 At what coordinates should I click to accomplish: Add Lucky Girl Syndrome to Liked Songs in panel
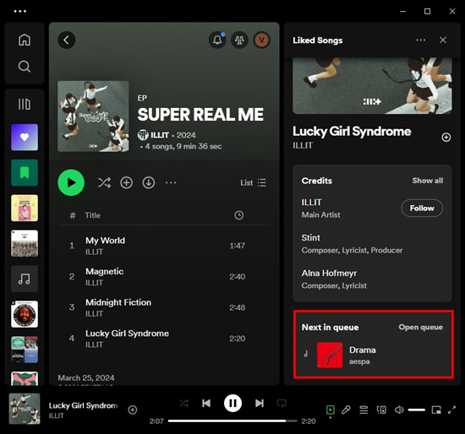click(x=446, y=137)
